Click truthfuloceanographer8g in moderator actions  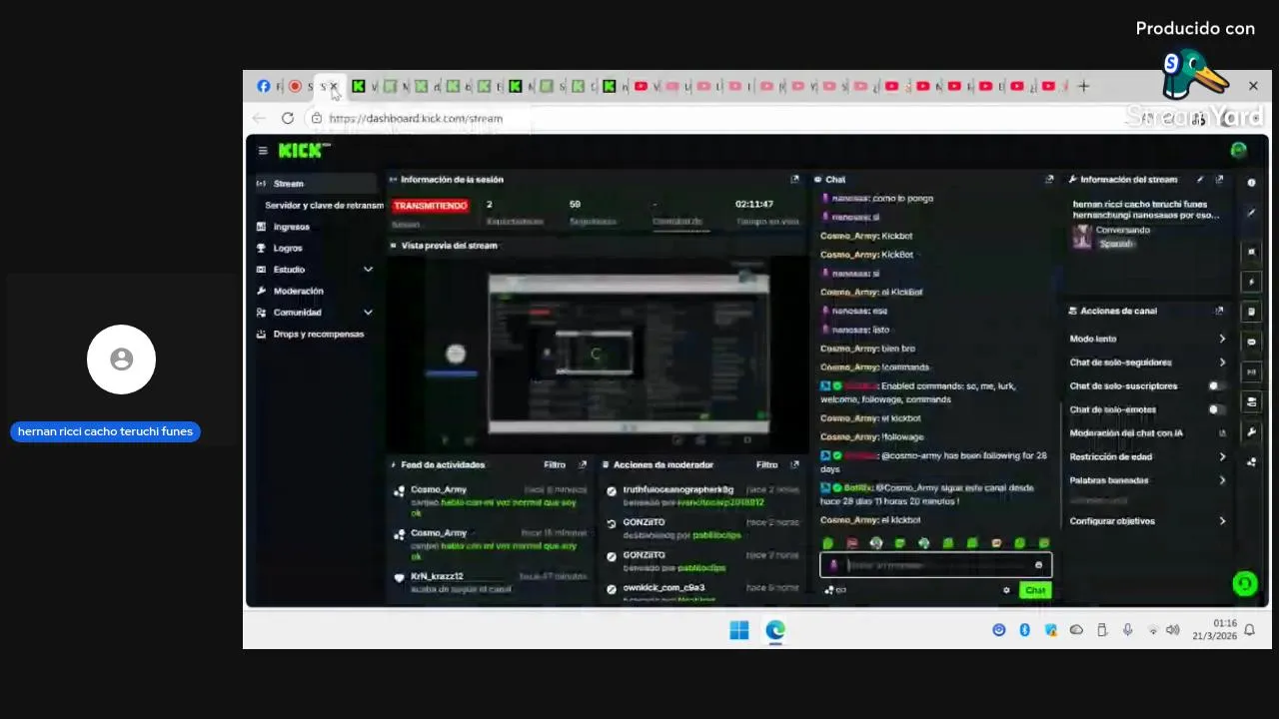click(x=678, y=489)
